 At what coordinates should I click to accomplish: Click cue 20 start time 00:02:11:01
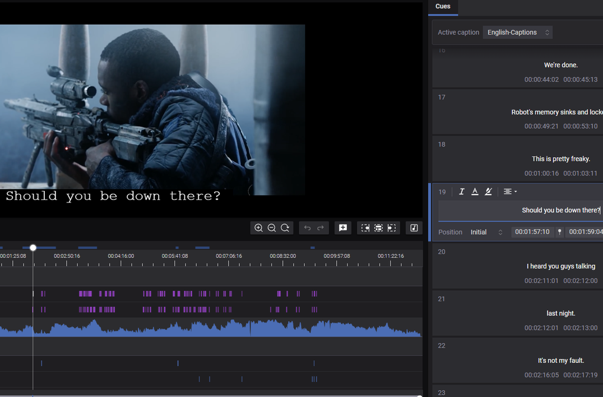coord(541,281)
